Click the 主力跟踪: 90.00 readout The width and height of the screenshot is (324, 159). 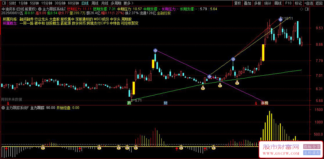click(x=42, y=108)
